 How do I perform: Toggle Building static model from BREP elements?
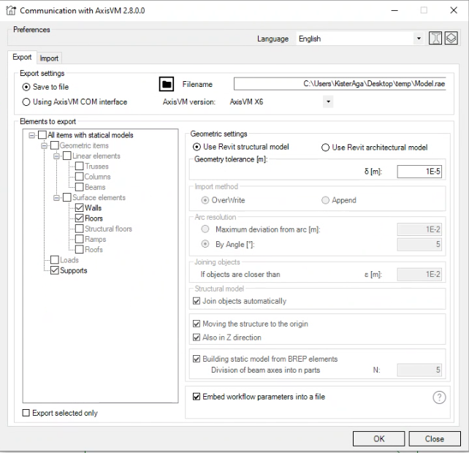tap(197, 359)
